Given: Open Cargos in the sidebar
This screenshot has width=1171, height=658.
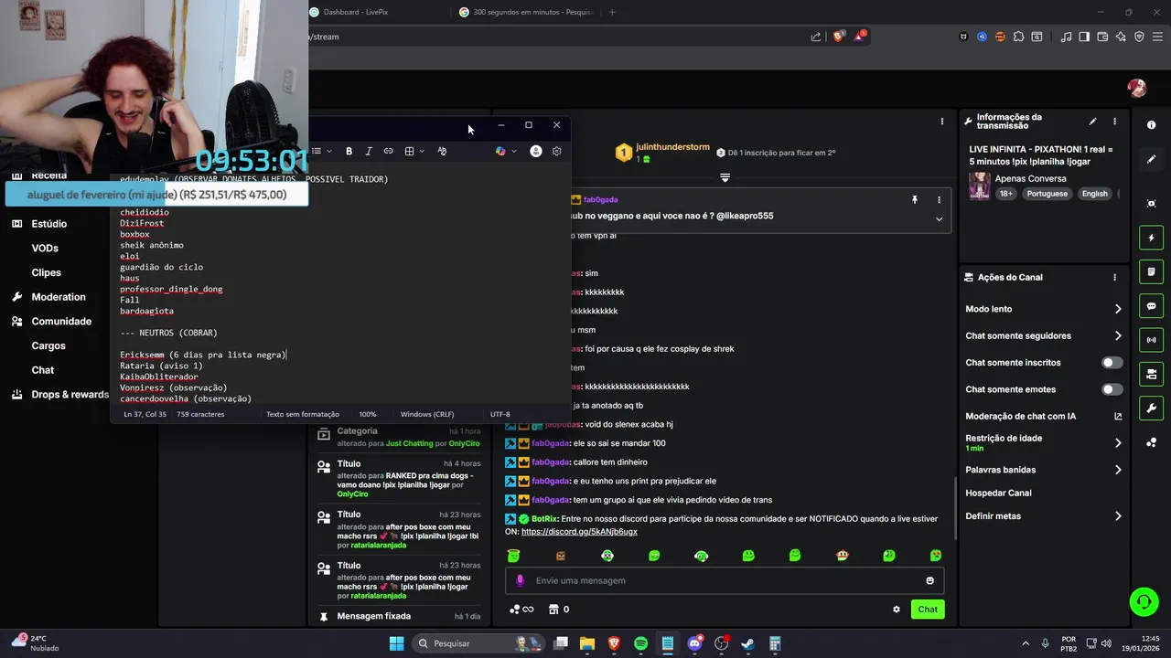Looking at the screenshot, I should (48, 345).
